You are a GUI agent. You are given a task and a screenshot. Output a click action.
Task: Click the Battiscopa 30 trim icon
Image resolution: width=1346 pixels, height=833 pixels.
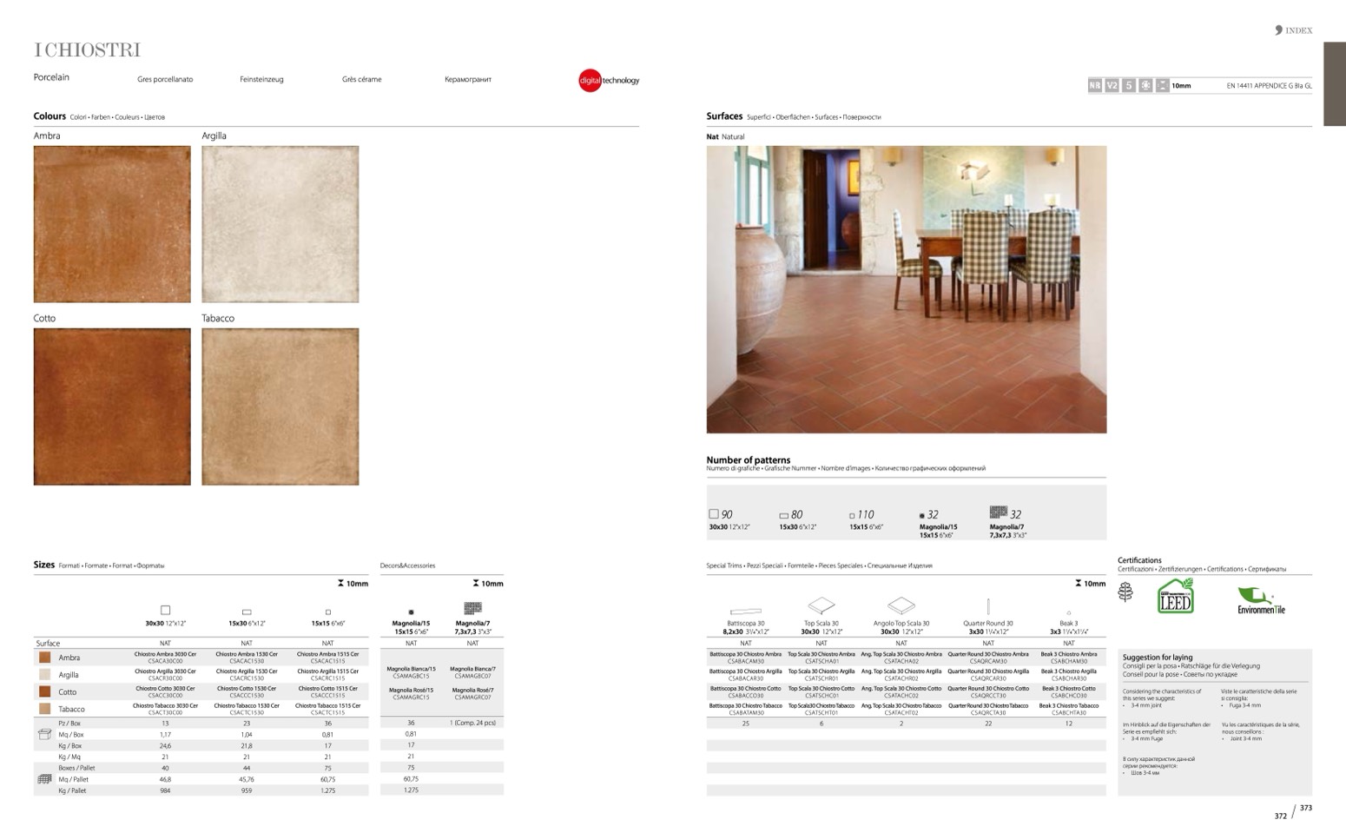[745, 612]
